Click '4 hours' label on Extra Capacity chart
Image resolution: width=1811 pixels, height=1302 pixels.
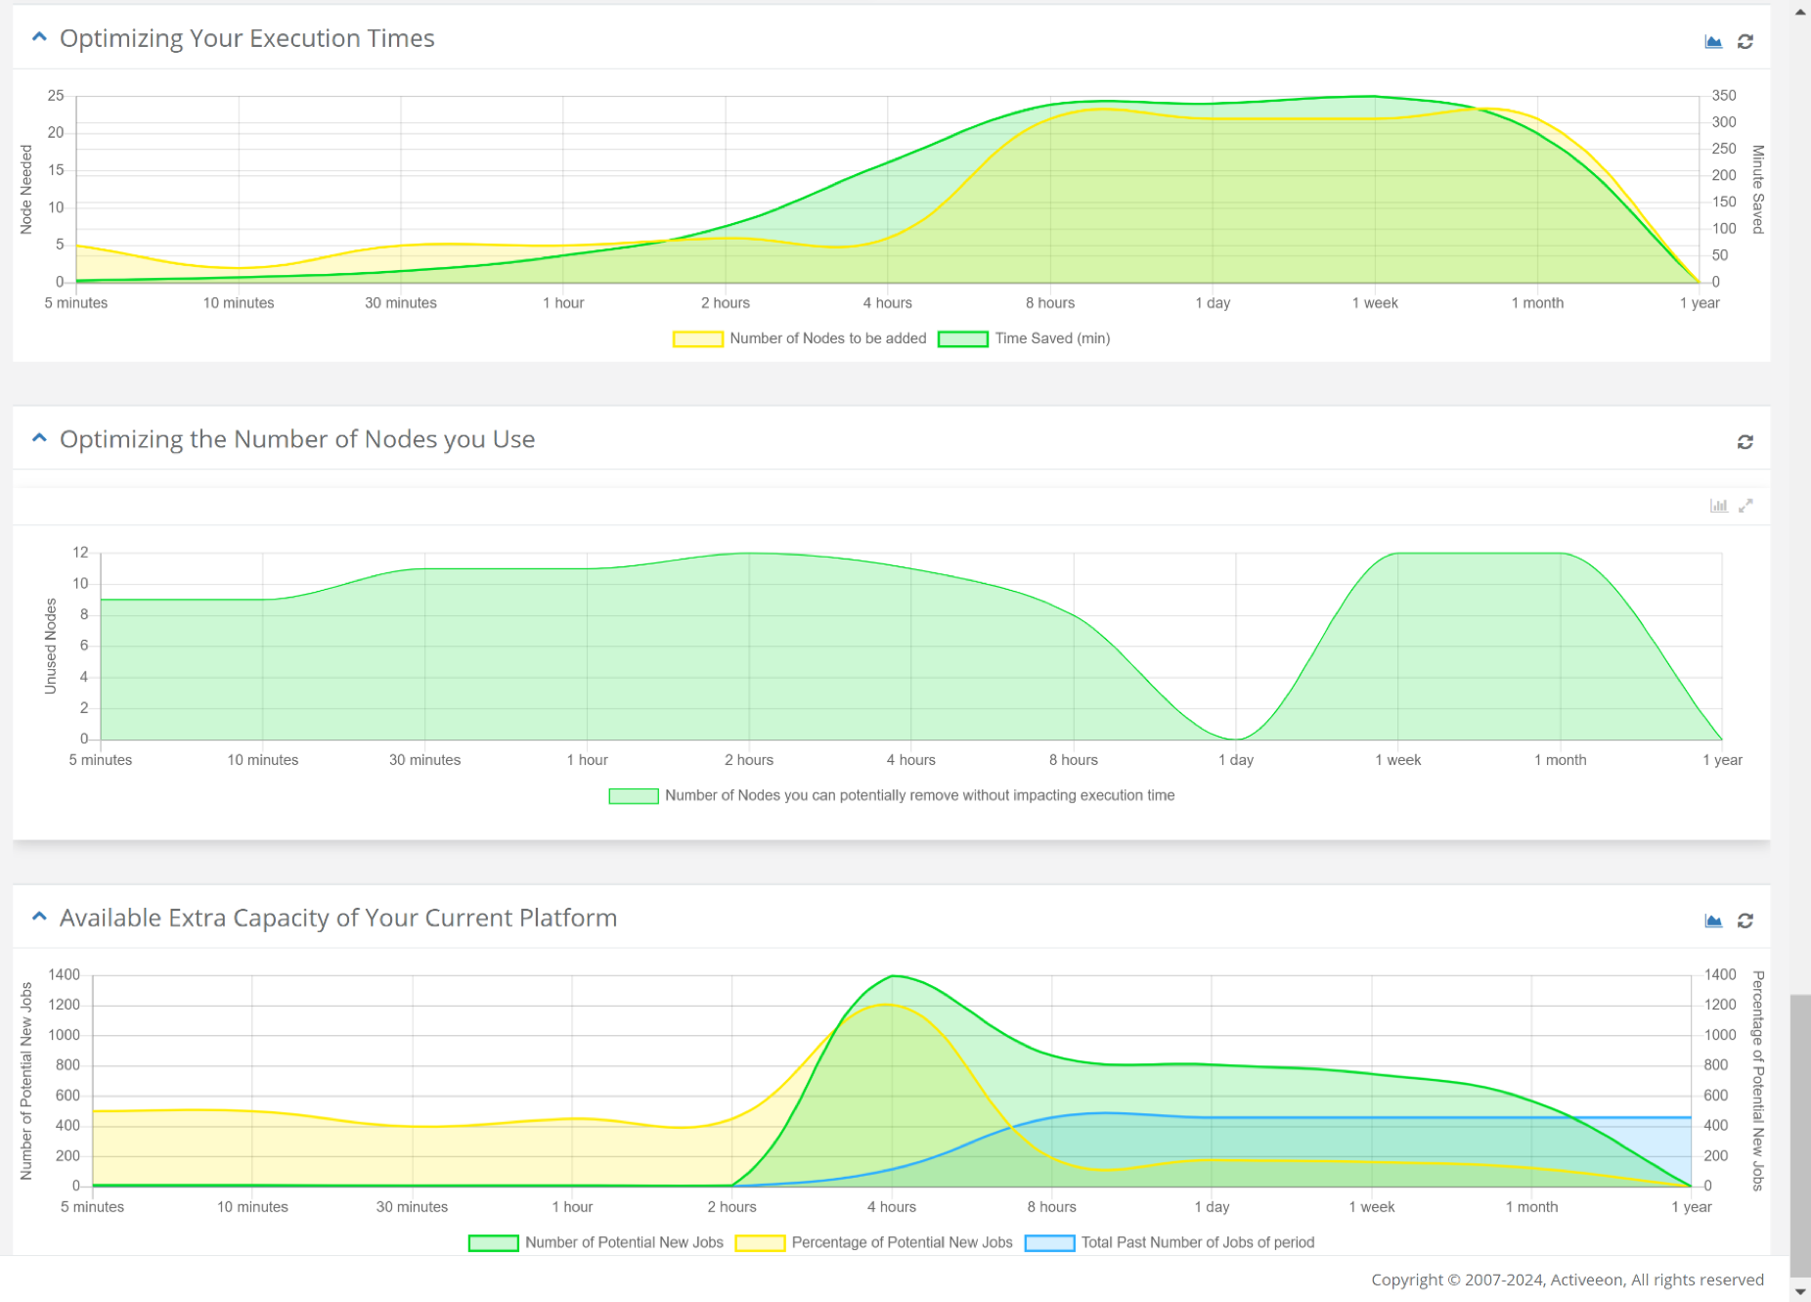892,1207
